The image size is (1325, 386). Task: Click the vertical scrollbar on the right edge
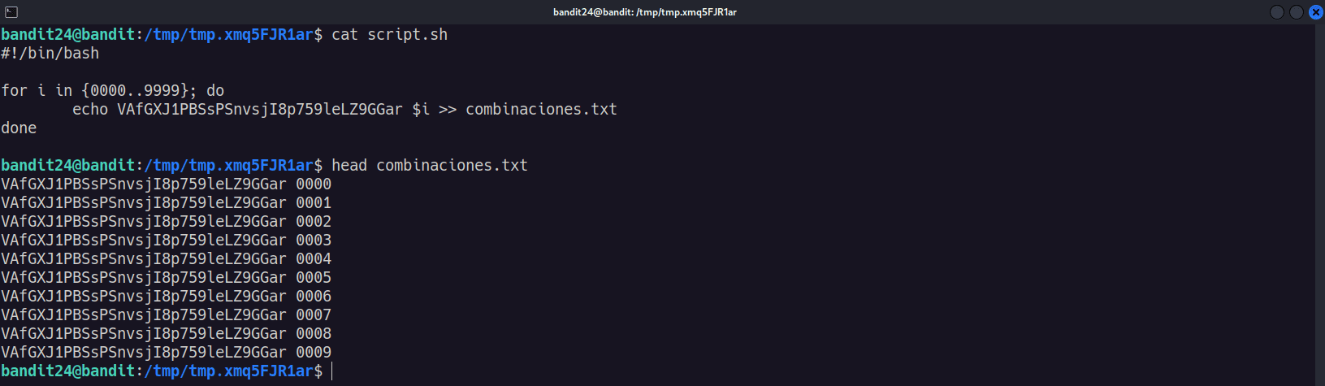pyautogui.click(x=1319, y=205)
